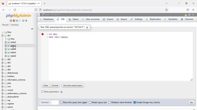Image resolution: width=197 pixels, height=110 pixels.
Task: Open Recent tables list
Action: tap(6, 25)
